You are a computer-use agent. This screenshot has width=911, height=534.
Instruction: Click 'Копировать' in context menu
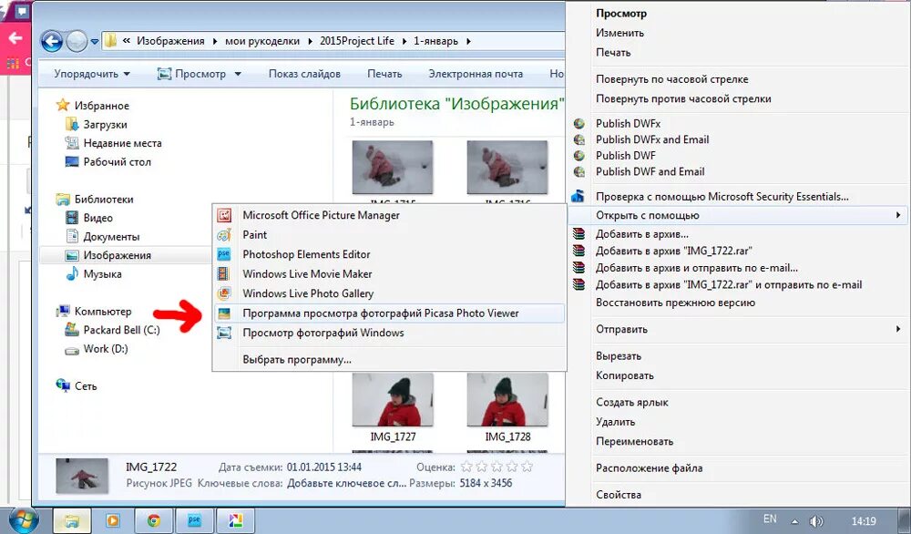pos(625,375)
